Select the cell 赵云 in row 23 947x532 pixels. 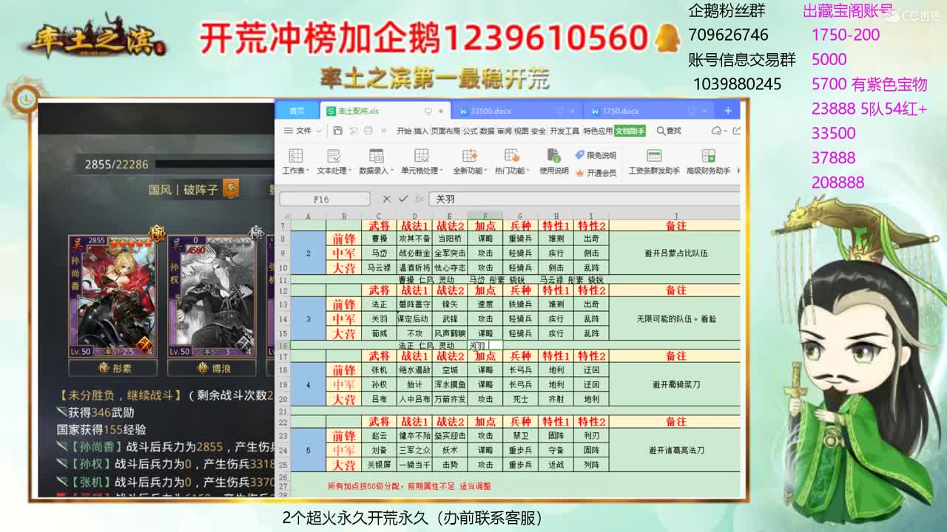[379, 436]
